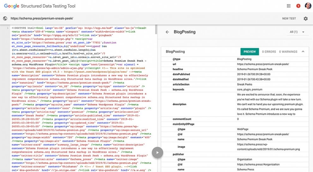Click line number 1 in code gutter
This screenshot has height=172, width=313.
click(8, 28)
